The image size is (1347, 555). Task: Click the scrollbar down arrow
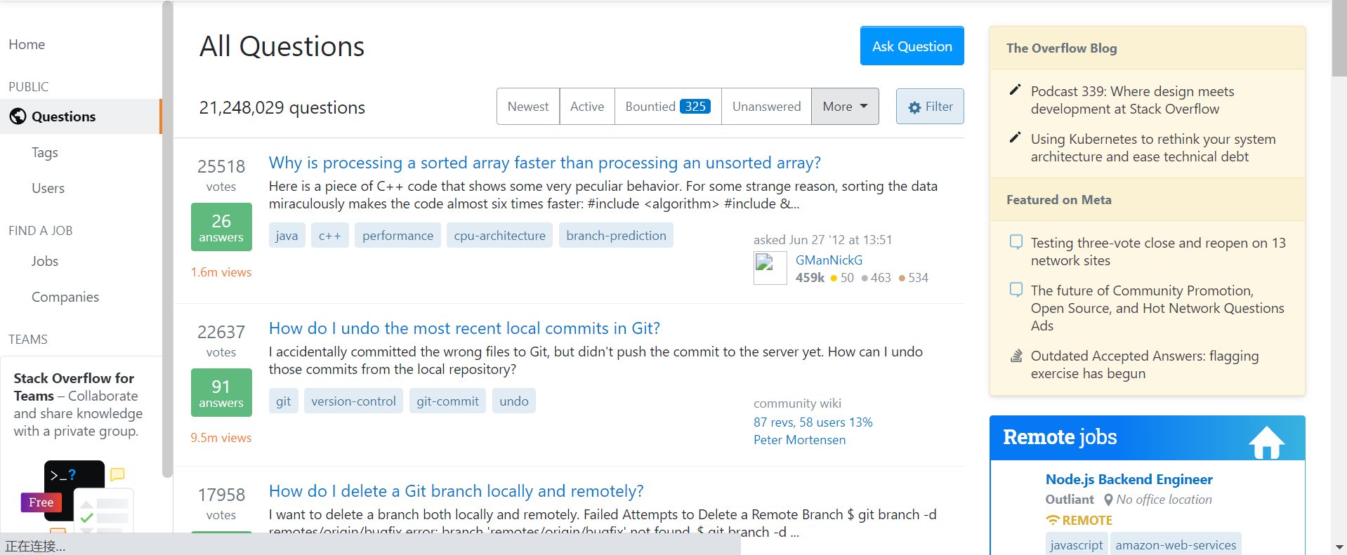click(x=1339, y=547)
